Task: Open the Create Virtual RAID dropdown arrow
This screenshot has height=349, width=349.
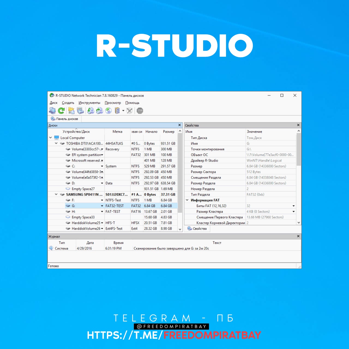Action: point(123,111)
